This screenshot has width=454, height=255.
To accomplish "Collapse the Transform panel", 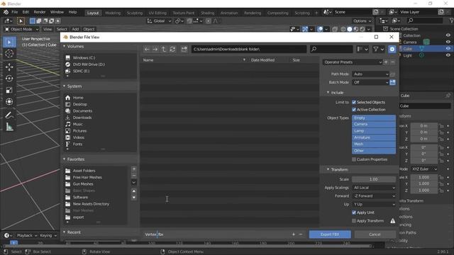I will (x=328, y=169).
